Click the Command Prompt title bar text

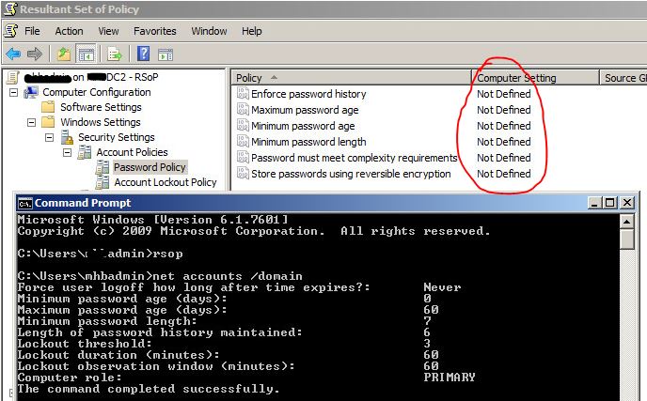[x=83, y=203]
